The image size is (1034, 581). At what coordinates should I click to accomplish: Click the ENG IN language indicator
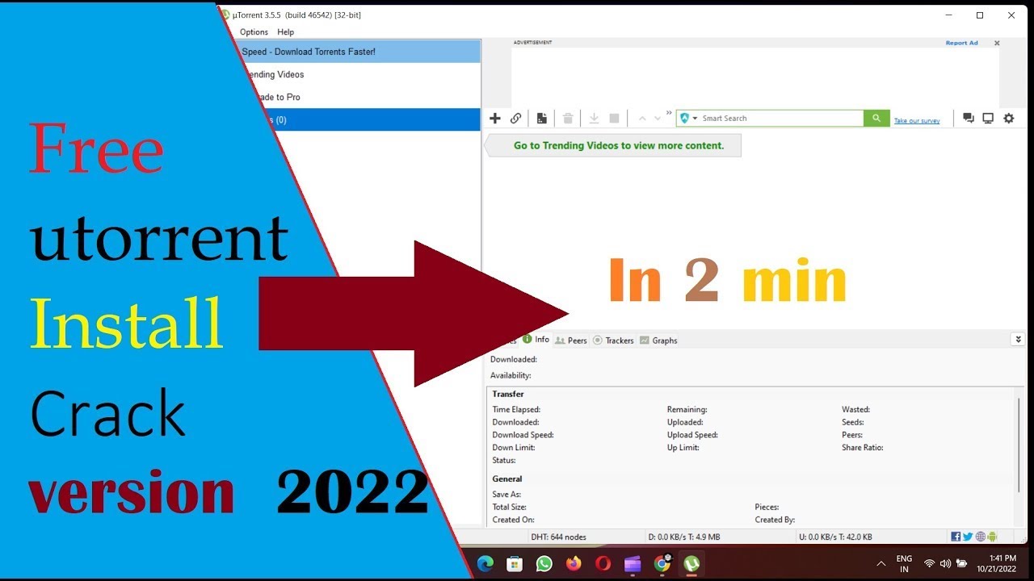(x=904, y=563)
